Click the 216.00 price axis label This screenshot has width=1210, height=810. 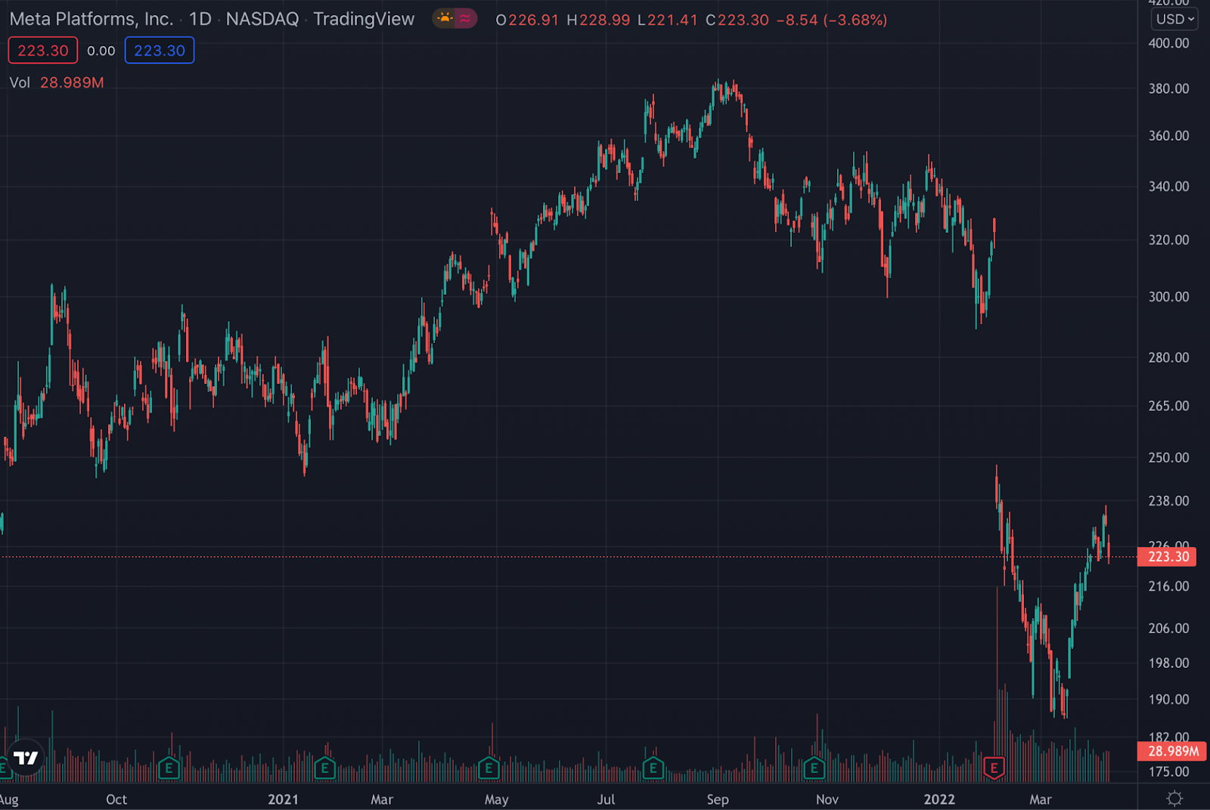pyautogui.click(x=1168, y=586)
